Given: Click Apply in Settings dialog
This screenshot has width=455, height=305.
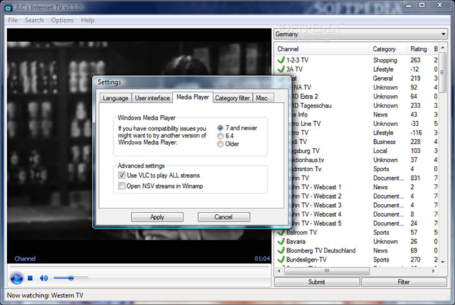Looking at the screenshot, I should 157,217.
